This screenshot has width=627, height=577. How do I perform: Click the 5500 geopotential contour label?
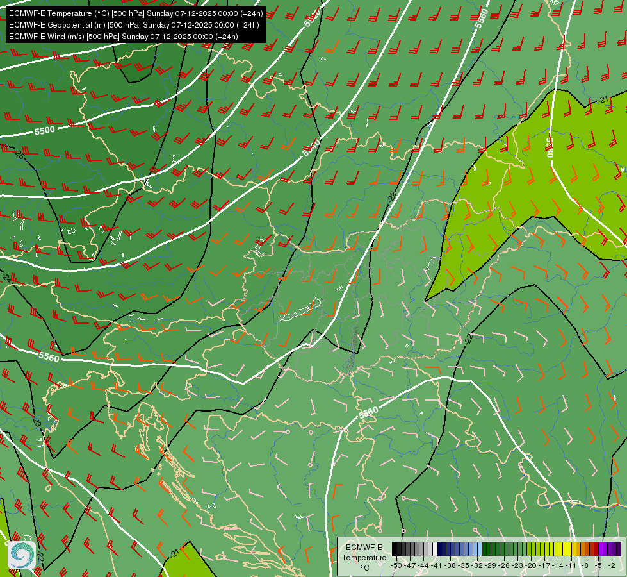(x=44, y=131)
